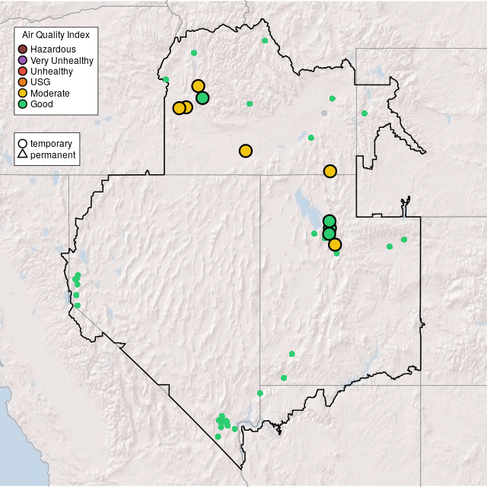Viewport: 487px width, 487px height.
Task: Select the "permanent" legend label text
Action: point(53,155)
